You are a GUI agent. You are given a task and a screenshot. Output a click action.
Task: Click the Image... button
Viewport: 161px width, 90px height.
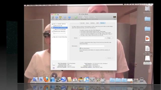point(109,38)
